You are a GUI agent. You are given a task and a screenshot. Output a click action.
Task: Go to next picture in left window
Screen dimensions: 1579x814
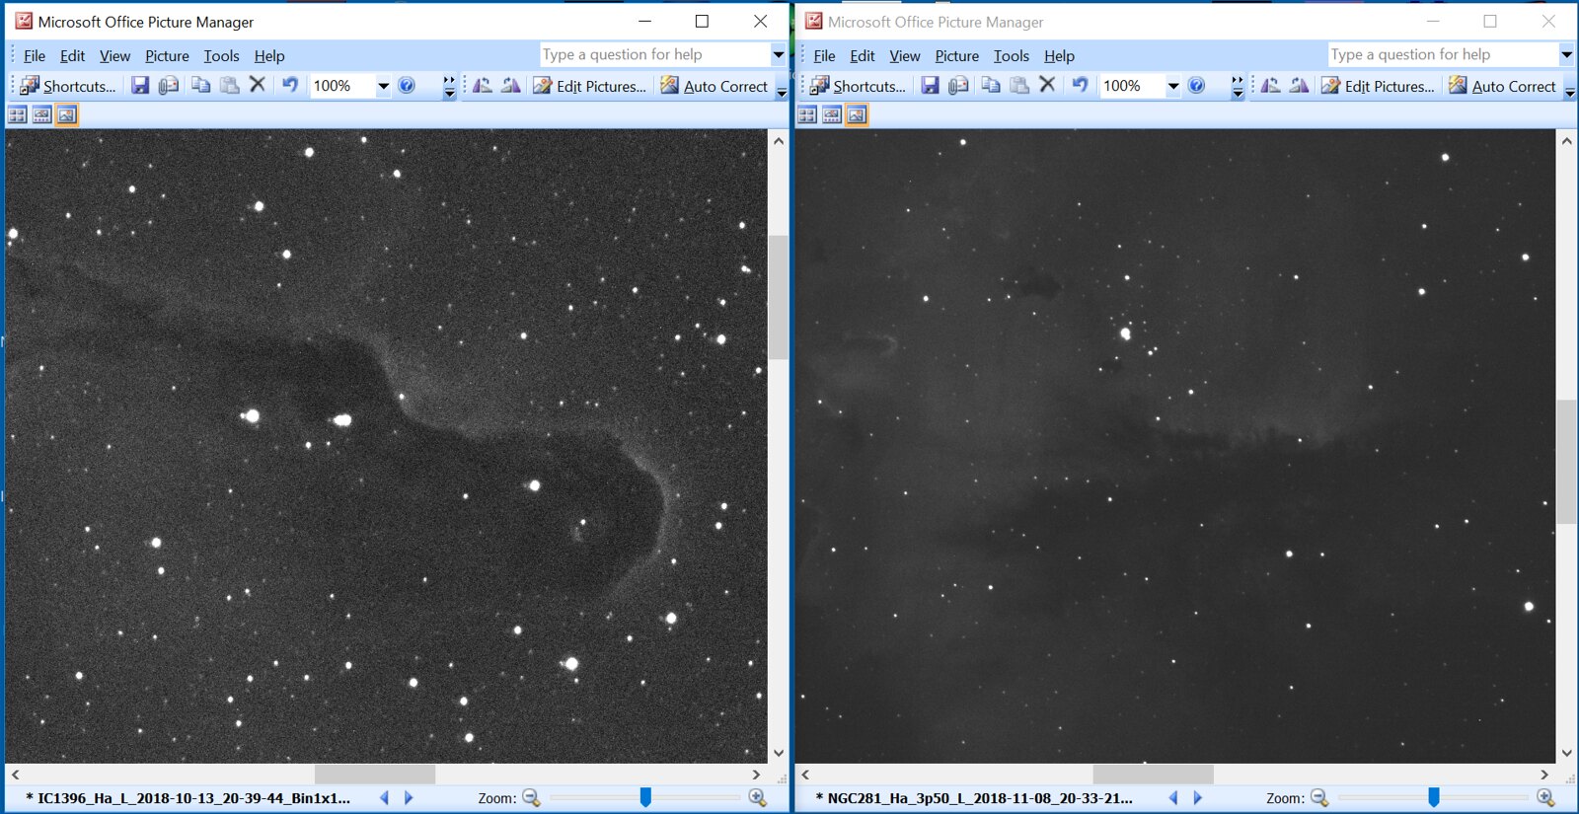pyautogui.click(x=409, y=797)
